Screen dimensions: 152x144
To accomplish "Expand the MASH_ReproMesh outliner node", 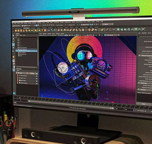I will pos(17,48).
